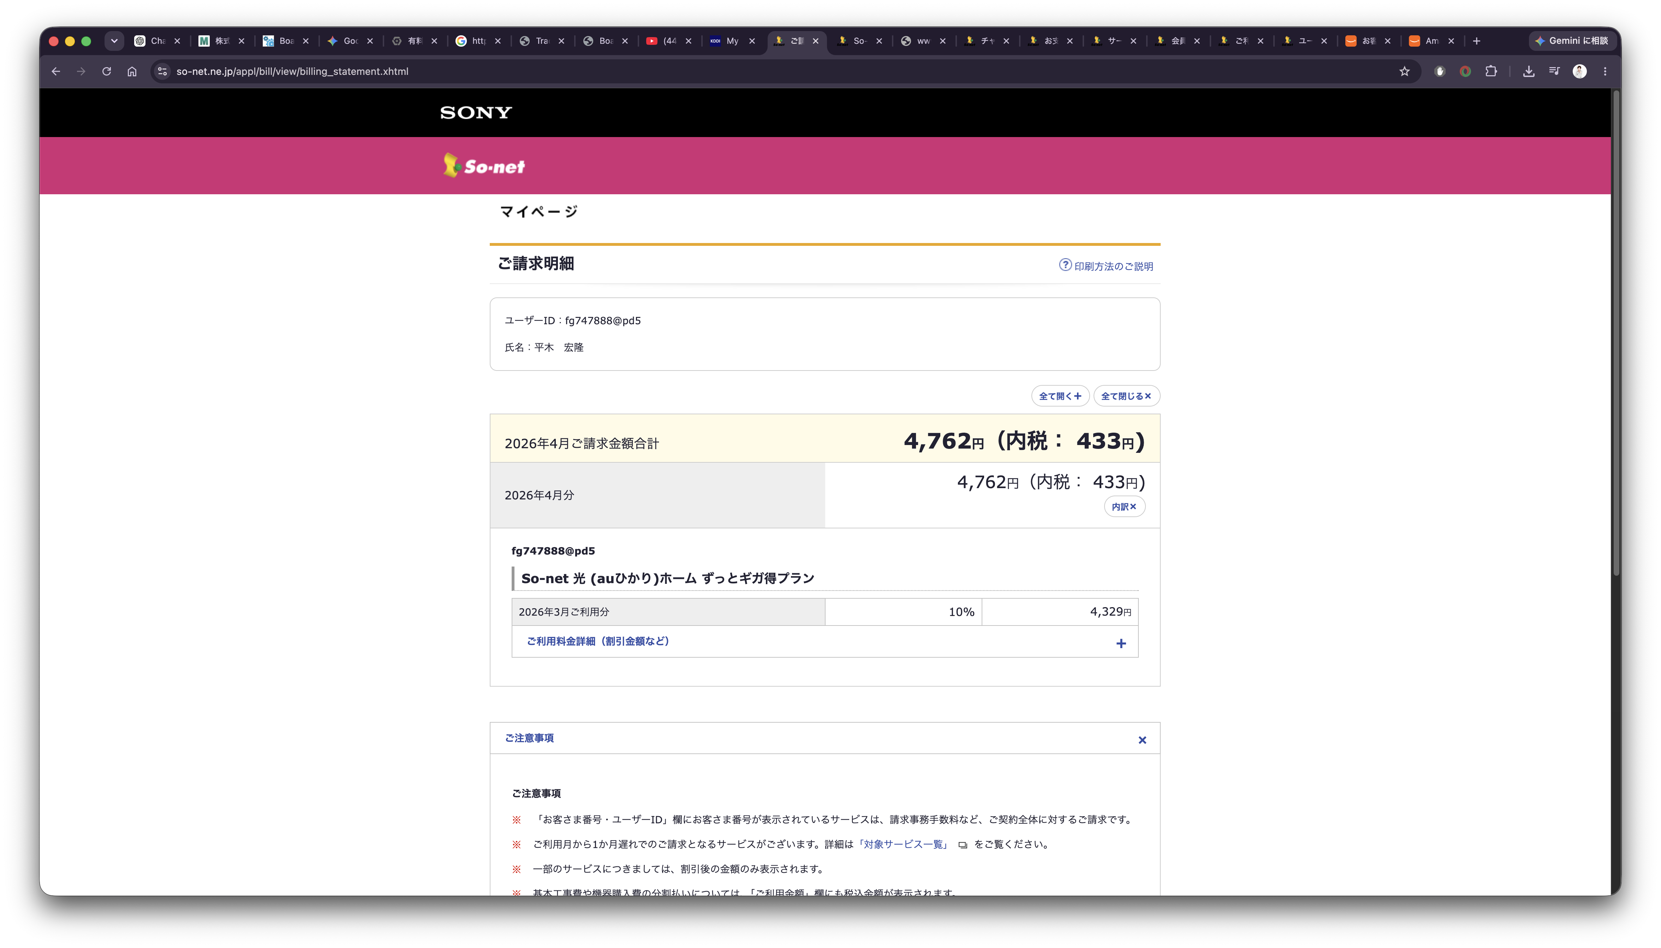Image resolution: width=1661 pixels, height=948 pixels.
Task: Open the tab search dropdown chevron
Action: tap(114, 41)
